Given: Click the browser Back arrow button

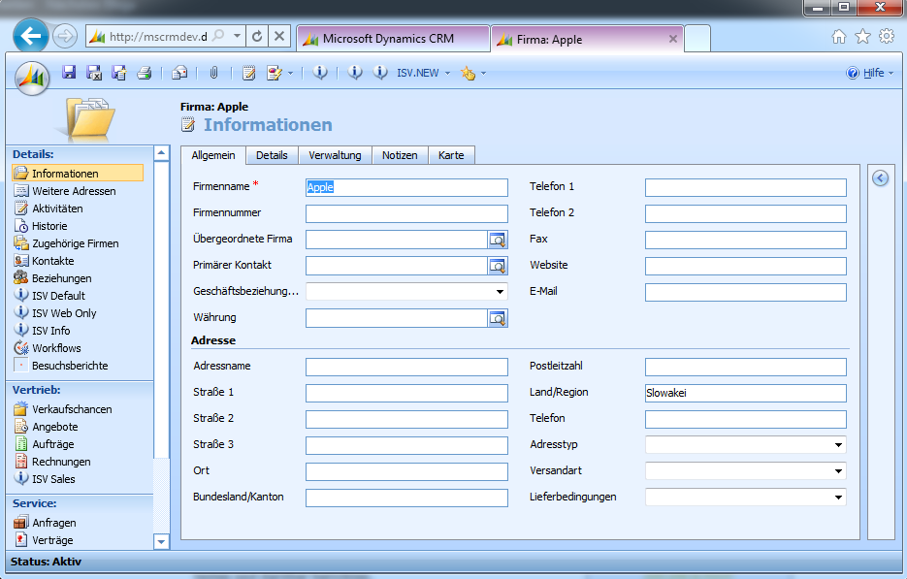Looking at the screenshot, I should click(x=31, y=37).
